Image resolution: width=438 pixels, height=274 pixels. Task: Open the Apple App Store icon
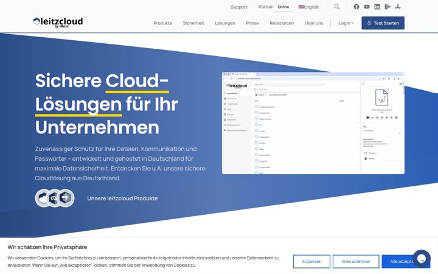point(398,7)
